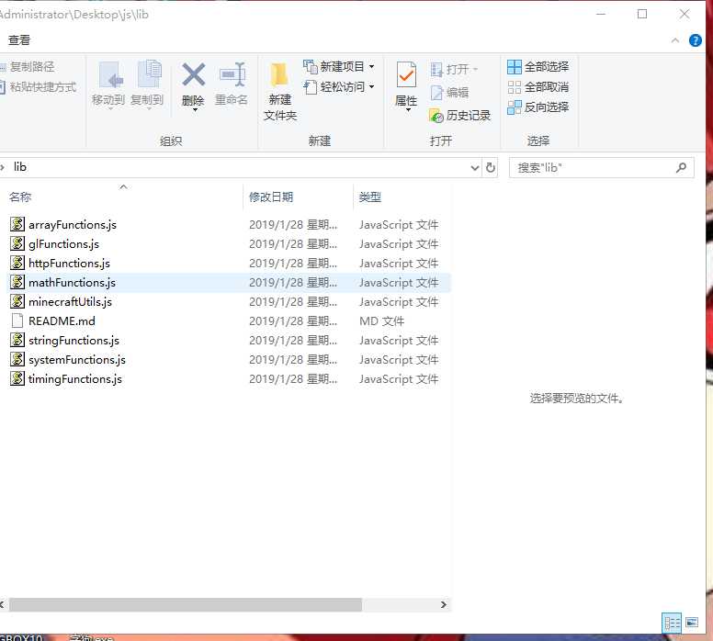Select the arrayFunctions.js file icon
713x641 pixels.
point(17,224)
